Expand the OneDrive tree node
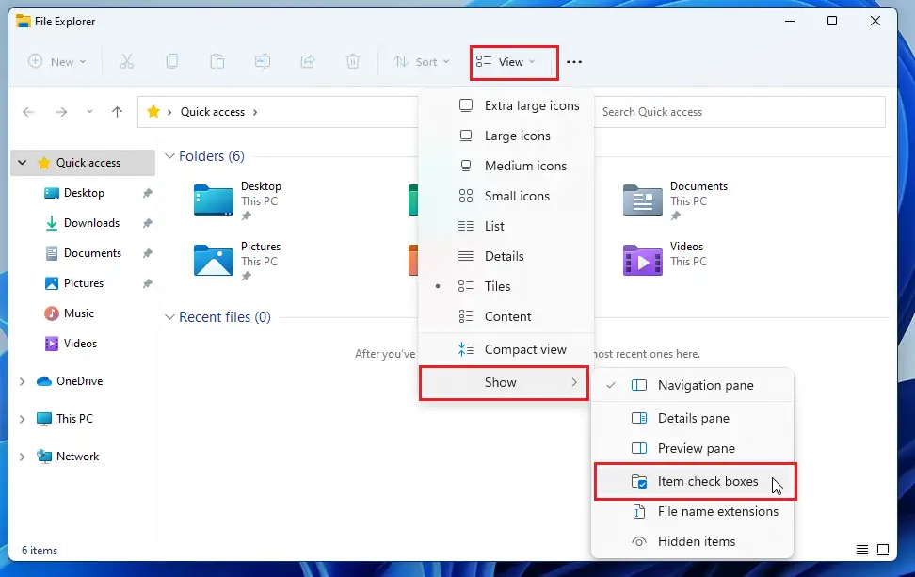 pyautogui.click(x=23, y=381)
